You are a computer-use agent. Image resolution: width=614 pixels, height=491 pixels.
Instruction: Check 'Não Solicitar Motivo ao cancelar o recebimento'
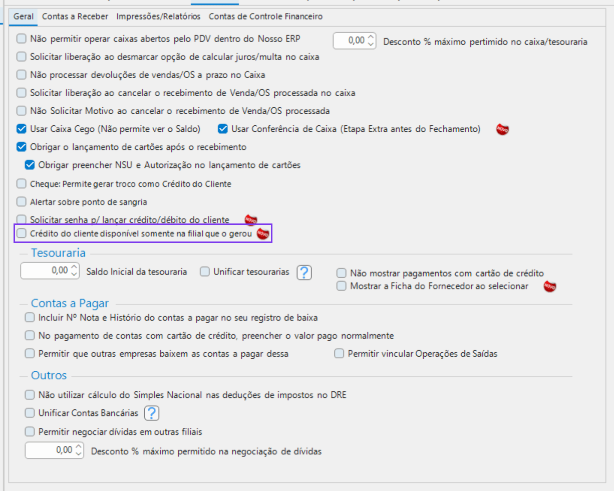click(x=21, y=110)
